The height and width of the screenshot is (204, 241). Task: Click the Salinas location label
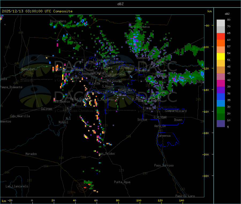46,109
